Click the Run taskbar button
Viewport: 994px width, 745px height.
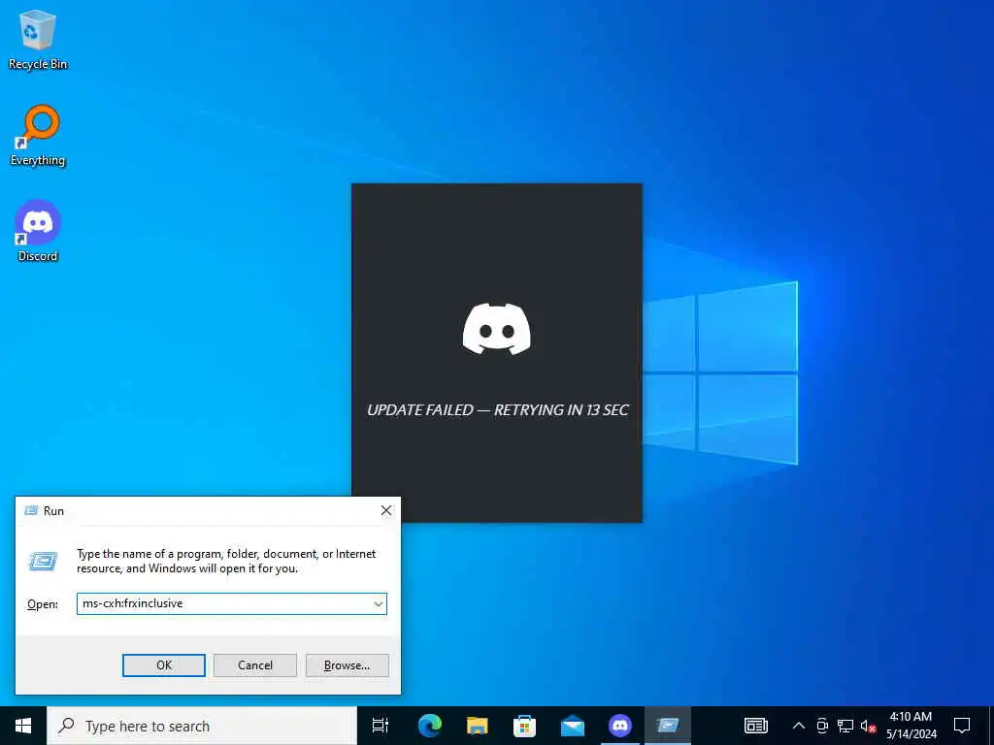point(668,726)
